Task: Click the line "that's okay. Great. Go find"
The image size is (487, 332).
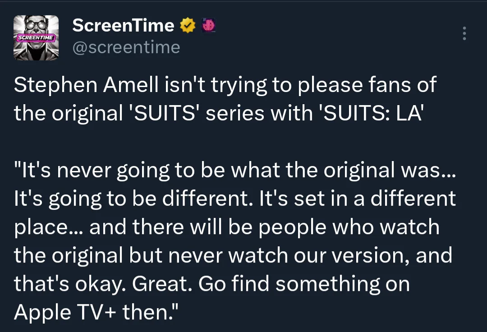Action: pyautogui.click(x=212, y=284)
